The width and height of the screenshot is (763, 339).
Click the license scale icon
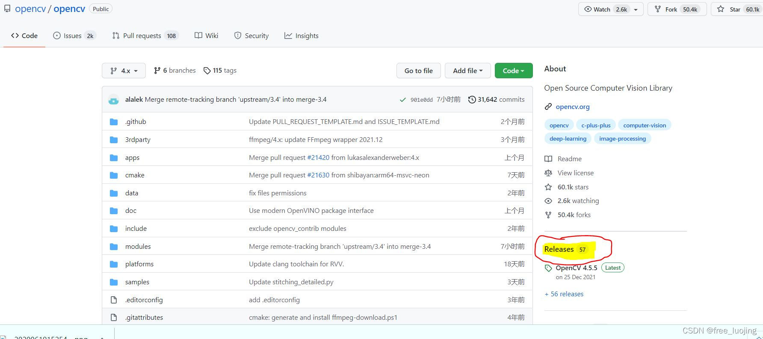tap(548, 173)
